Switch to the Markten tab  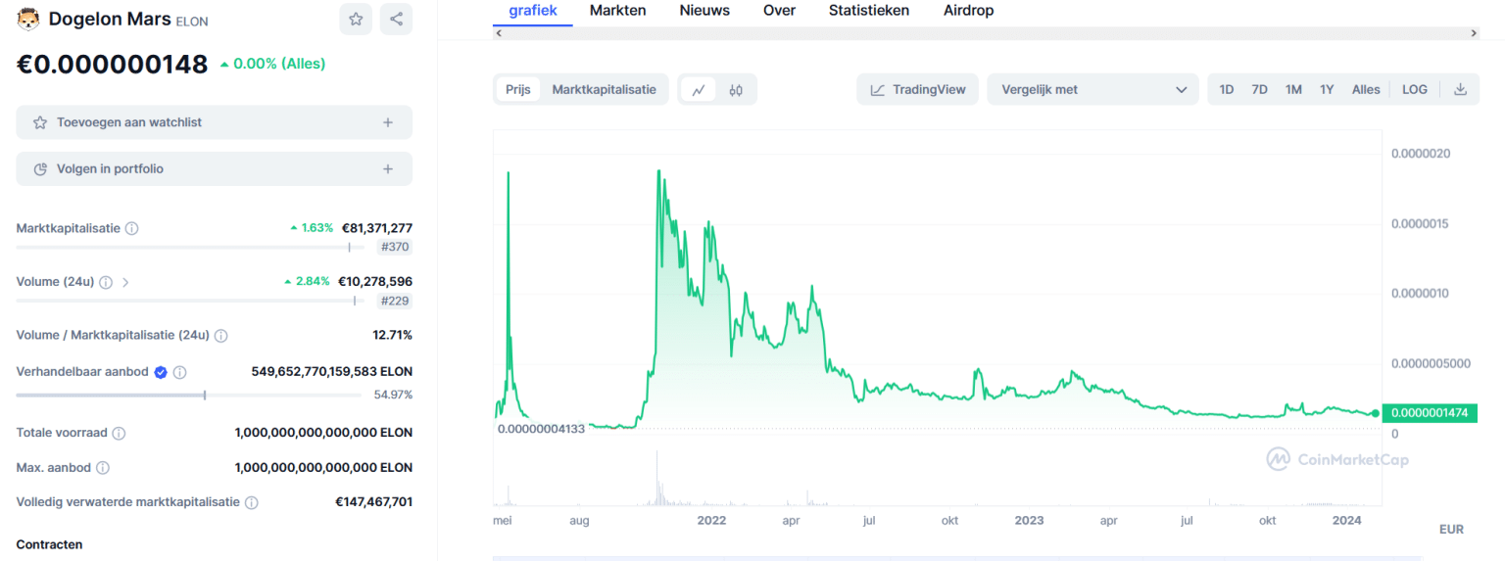pos(617,11)
